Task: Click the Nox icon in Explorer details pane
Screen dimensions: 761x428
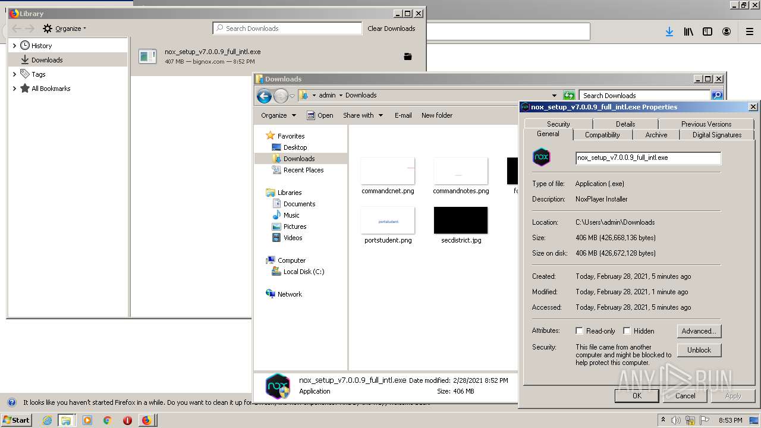Action: coord(278,386)
